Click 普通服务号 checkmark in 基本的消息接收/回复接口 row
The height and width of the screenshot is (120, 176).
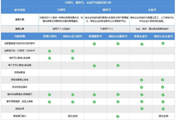[94, 95]
